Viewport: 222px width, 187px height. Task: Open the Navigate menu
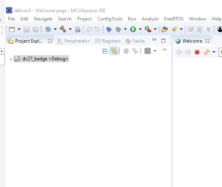tap(43, 19)
